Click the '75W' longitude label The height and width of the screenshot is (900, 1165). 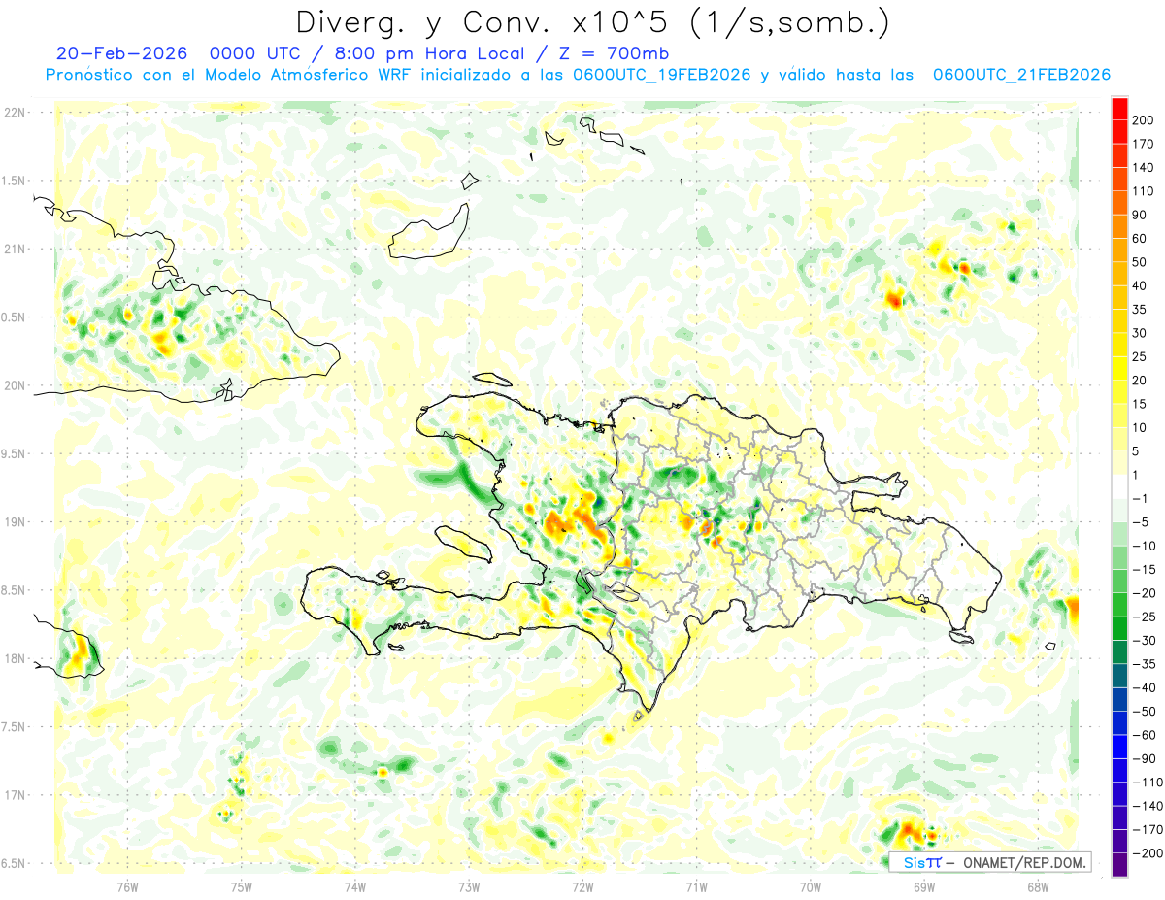click(242, 887)
